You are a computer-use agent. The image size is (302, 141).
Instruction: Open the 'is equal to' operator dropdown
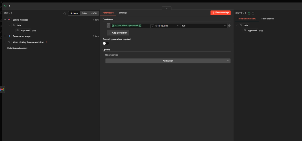[167, 26]
